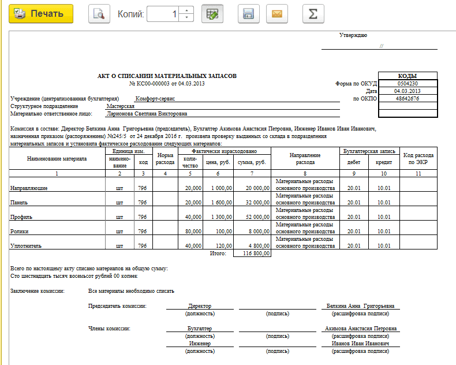Select price 1 300,00 in Профиль row

click(218, 213)
